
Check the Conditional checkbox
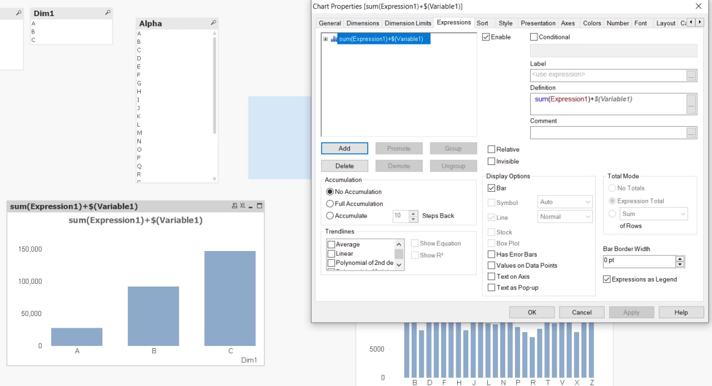pyautogui.click(x=534, y=37)
